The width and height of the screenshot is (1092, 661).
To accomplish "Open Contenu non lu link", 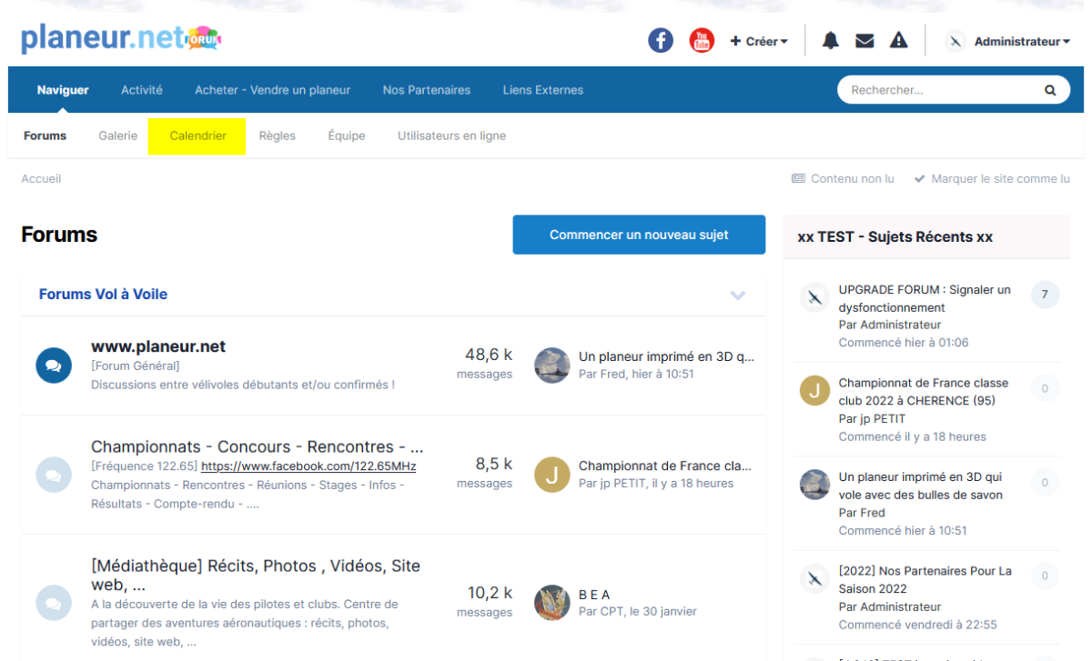I will 843,178.
